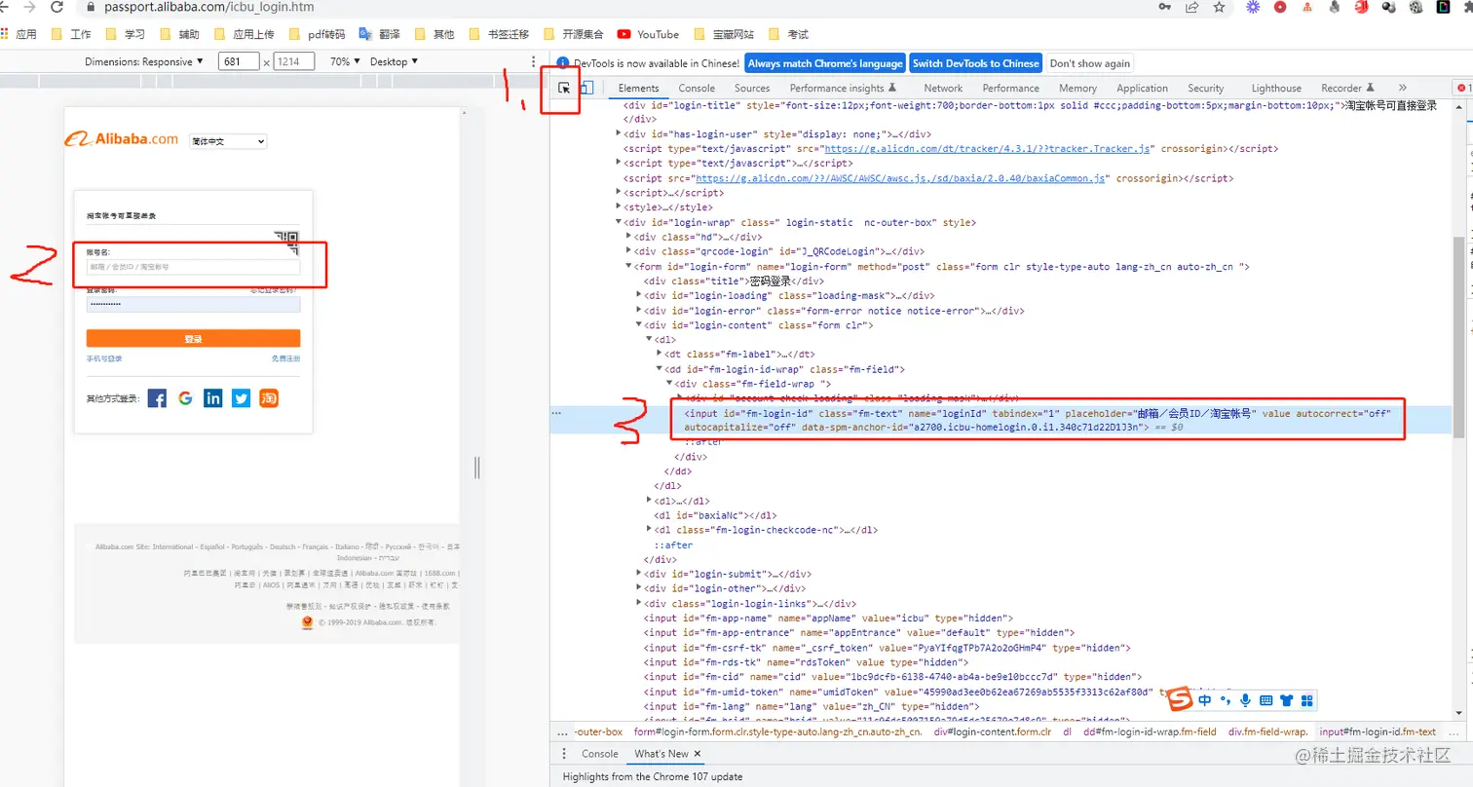Close the What's New drawer tab

click(x=698, y=754)
